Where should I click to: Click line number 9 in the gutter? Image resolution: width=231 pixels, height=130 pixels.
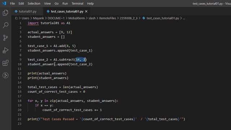pos(21,60)
